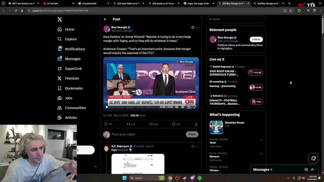
Task: Open Messages from sidebar
Action: tap(69, 59)
